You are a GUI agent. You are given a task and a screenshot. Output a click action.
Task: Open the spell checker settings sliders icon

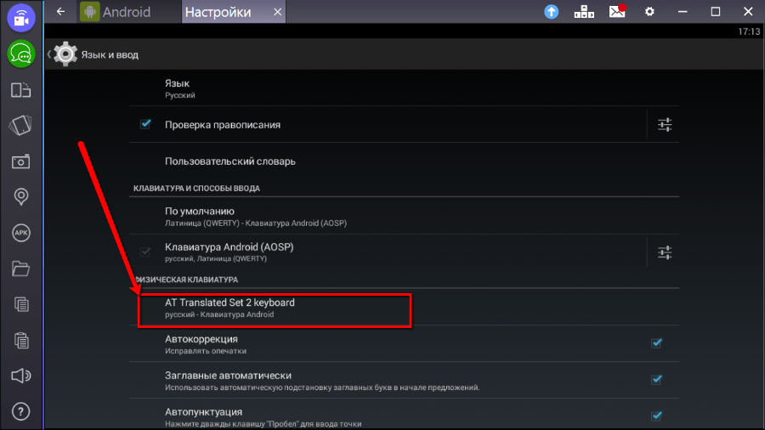pyautogui.click(x=665, y=125)
